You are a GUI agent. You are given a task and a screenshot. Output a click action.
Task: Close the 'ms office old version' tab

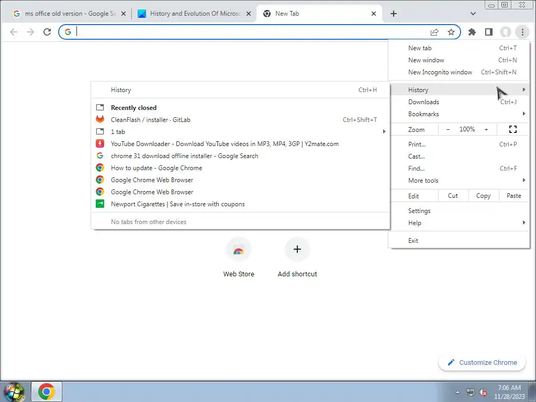[x=124, y=14]
